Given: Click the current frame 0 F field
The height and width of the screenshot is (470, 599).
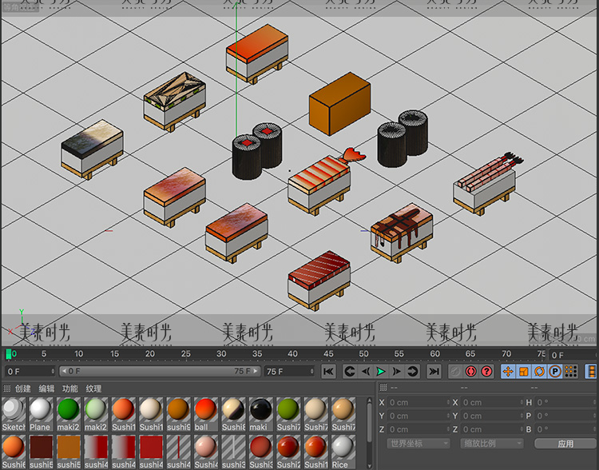Looking at the screenshot, I should click(x=573, y=355).
